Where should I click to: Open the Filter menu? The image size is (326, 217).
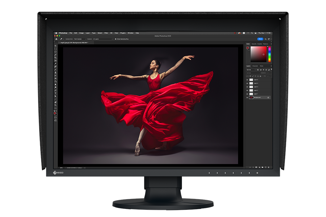click(106, 33)
